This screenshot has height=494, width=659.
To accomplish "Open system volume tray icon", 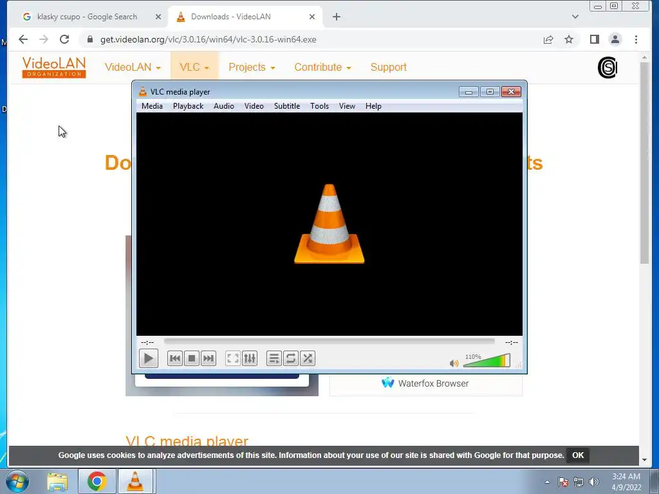I will click(x=594, y=482).
